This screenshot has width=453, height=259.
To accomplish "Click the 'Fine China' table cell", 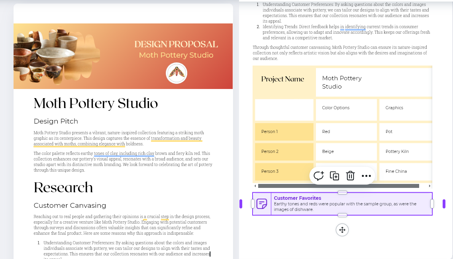I will click(406, 172).
